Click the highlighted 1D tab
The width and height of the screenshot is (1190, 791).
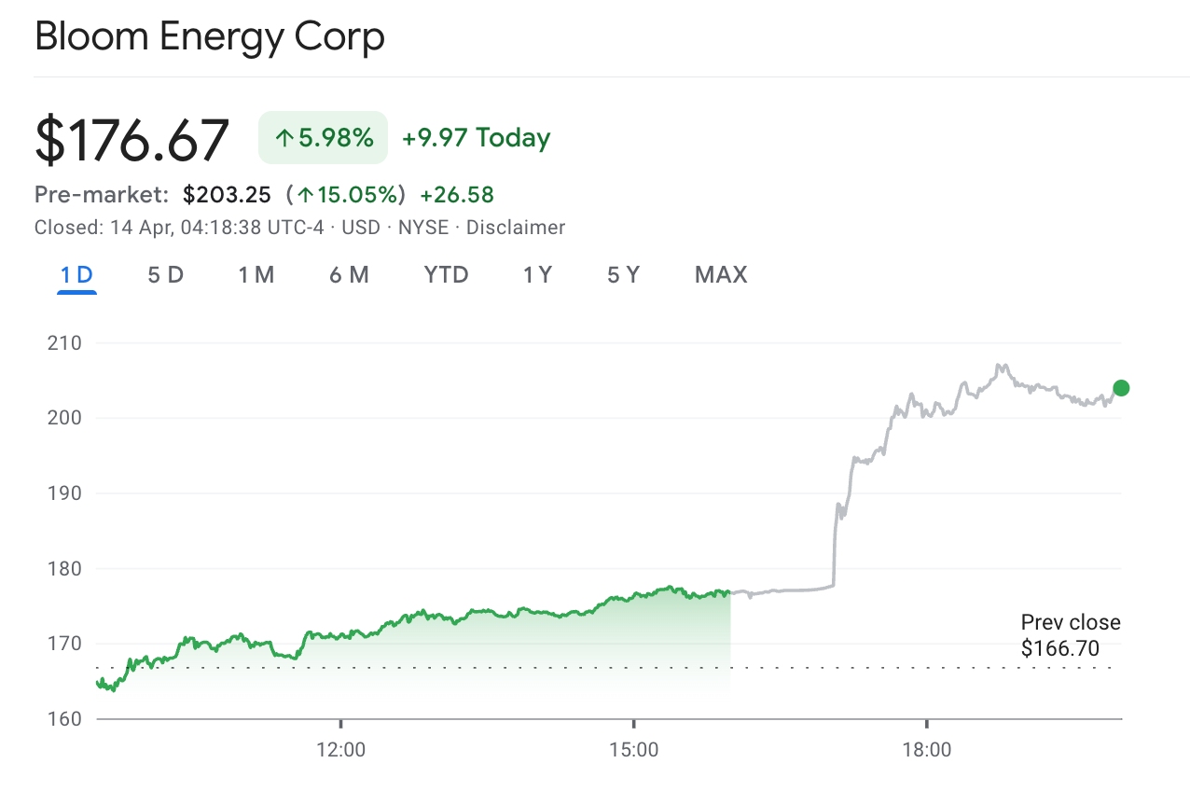point(76,274)
